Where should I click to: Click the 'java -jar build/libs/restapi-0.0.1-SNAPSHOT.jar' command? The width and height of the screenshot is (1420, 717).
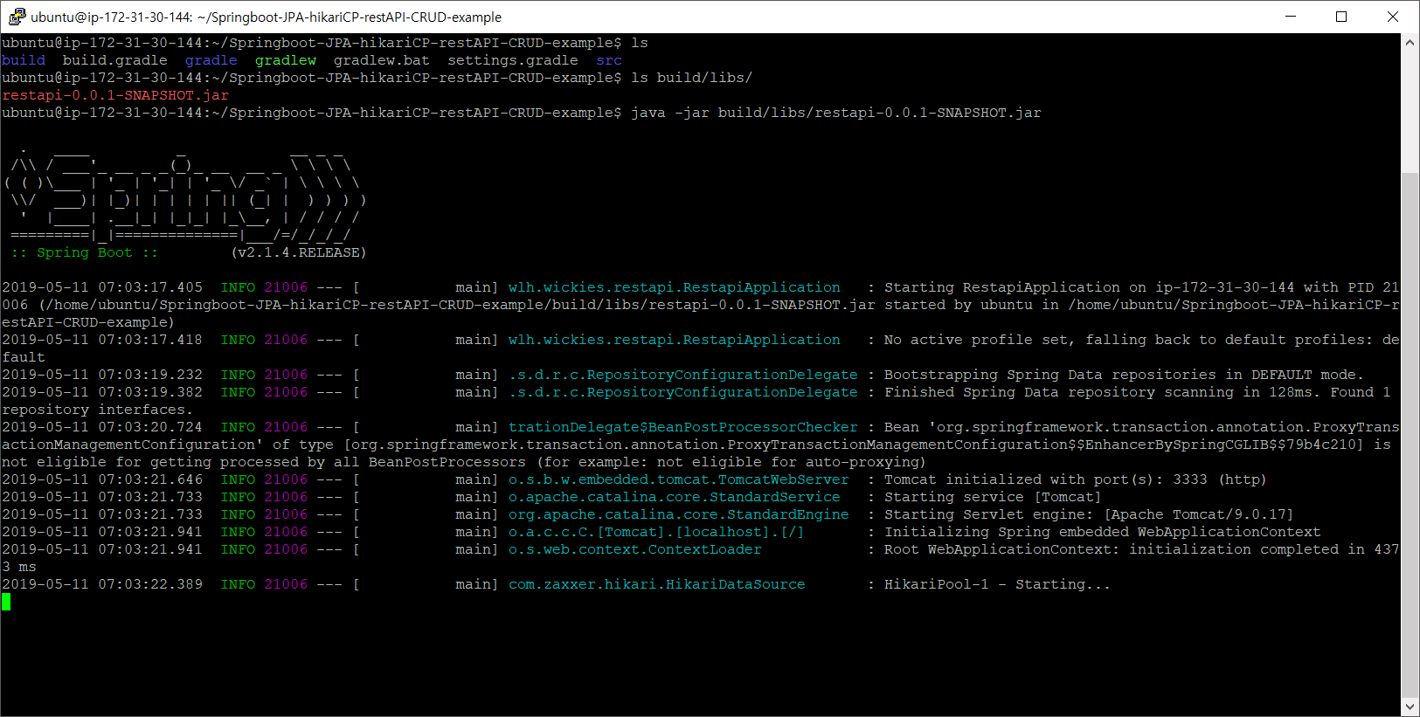836,113
